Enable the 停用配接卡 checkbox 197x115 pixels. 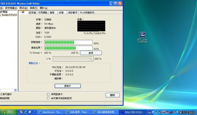coord(48,94)
